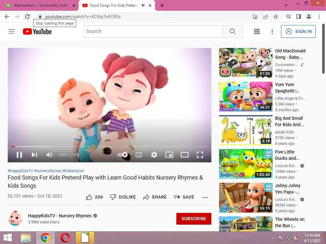The height and width of the screenshot is (244, 326).
Task: Mute tab via speaker icon on tab
Action: [143, 5]
